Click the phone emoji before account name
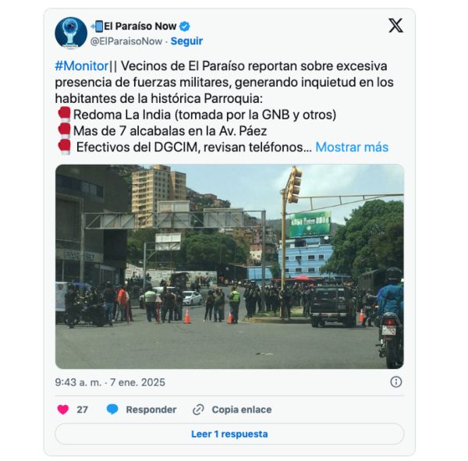This screenshot has width=468, height=461. click(97, 27)
